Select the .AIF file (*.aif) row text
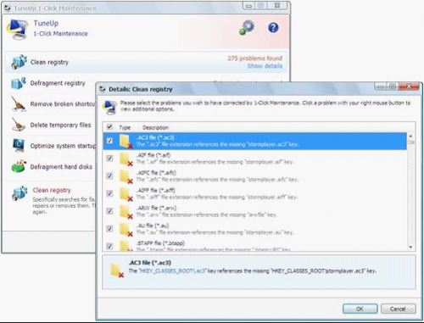The image size is (424, 323). (x=153, y=155)
